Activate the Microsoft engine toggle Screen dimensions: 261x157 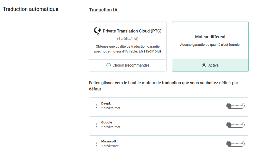tap(235, 144)
